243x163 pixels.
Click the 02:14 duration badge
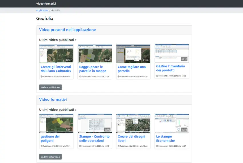[69, 130]
